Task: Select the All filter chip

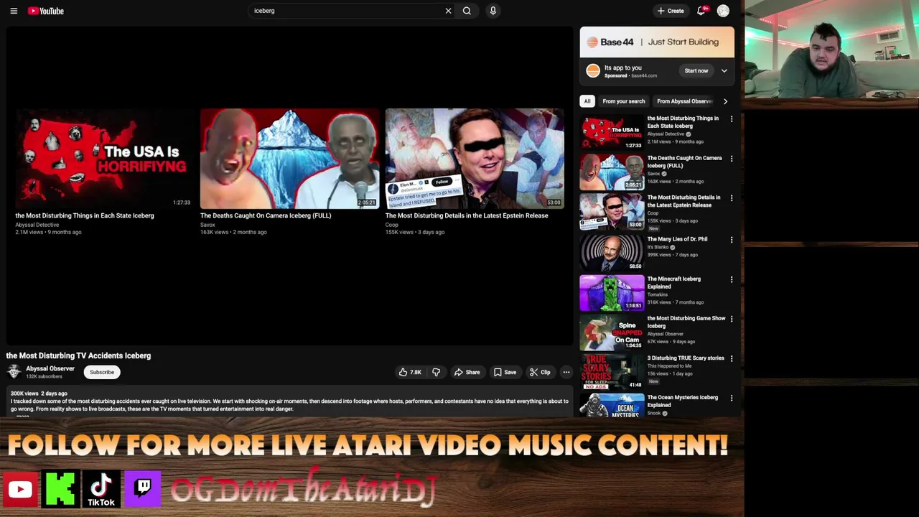Action: [x=587, y=101]
